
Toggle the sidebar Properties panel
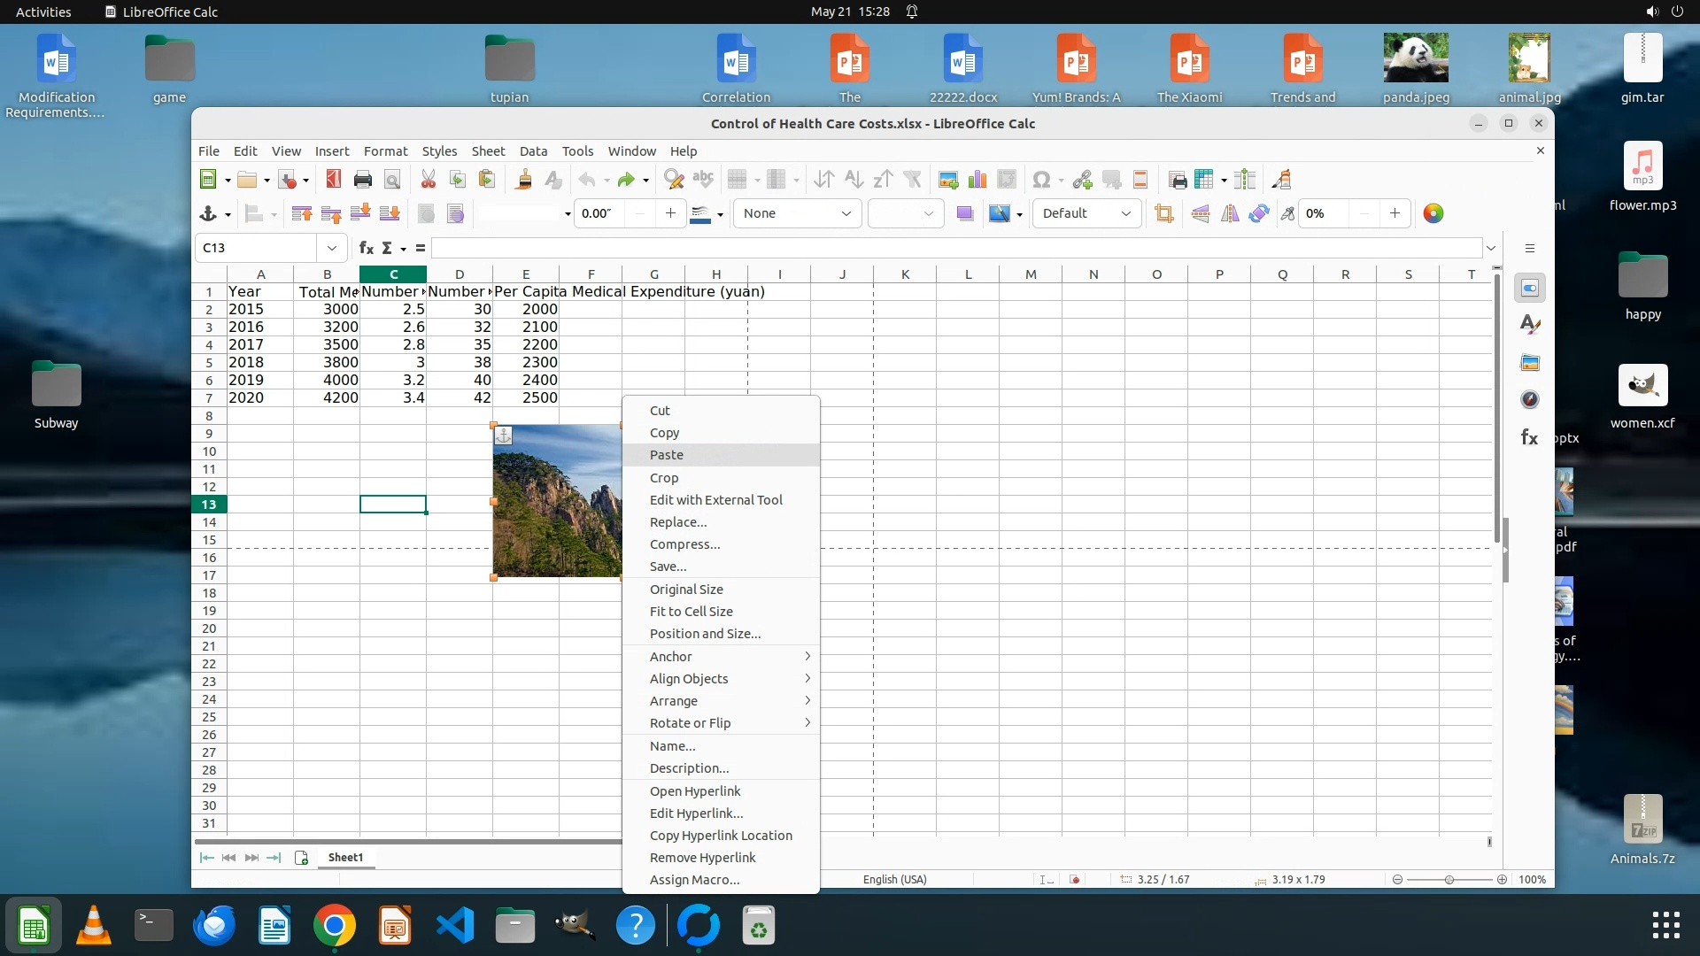pyautogui.click(x=1529, y=288)
